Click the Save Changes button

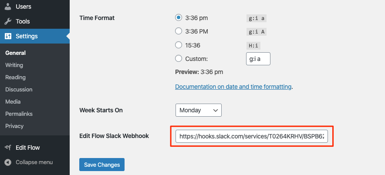pos(102,165)
